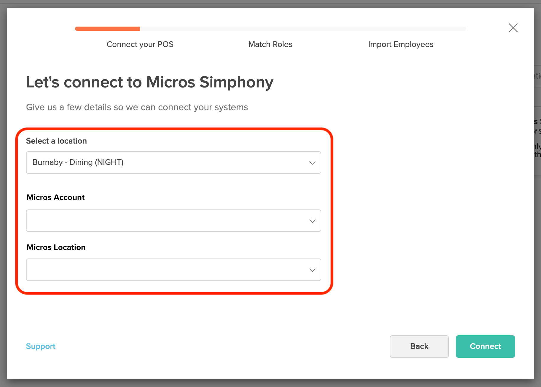Click the chevron arrow in Micros Location field
The width and height of the screenshot is (541, 387).
point(312,270)
